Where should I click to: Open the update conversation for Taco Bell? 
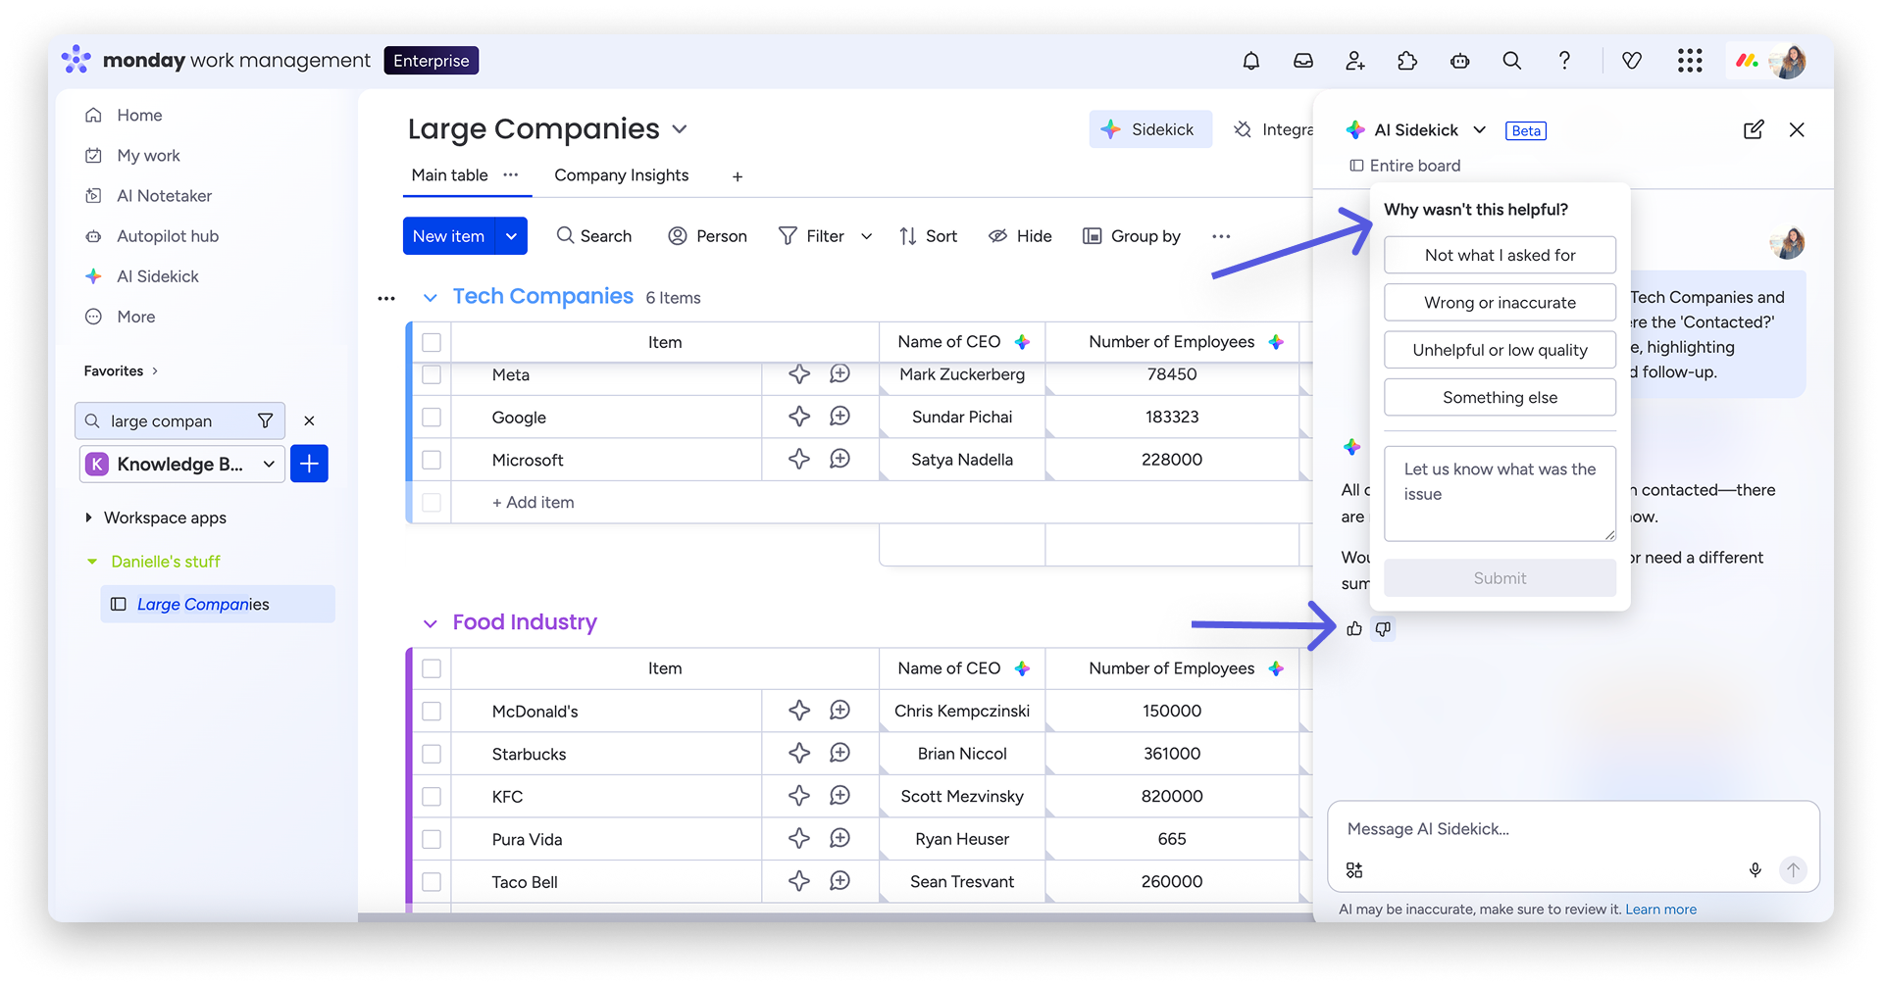click(840, 881)
